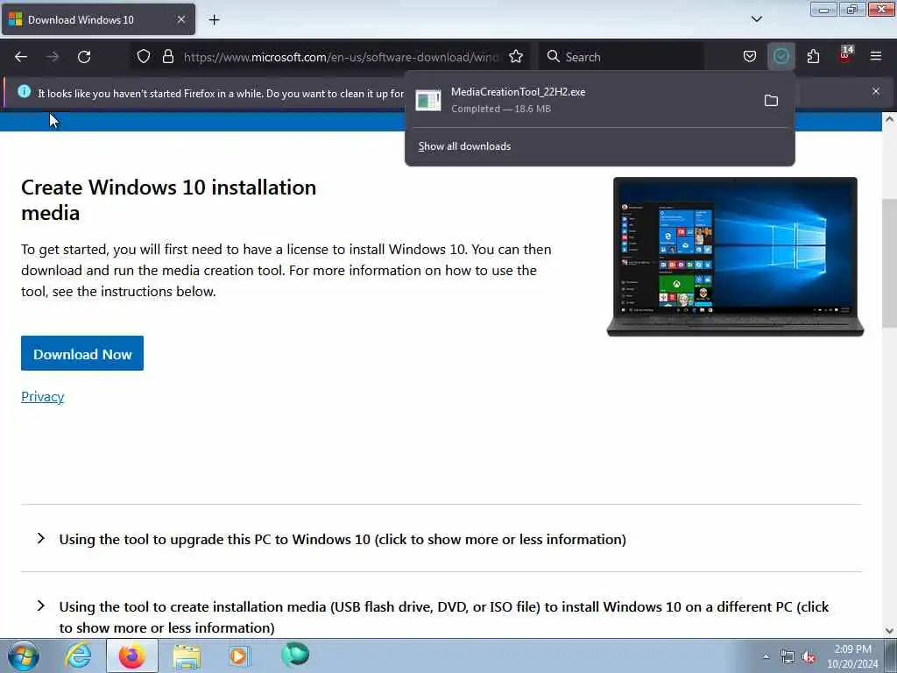Select the Download Windows 10 tab
Screen dimensions: 897x673
(x=98, y=19)
